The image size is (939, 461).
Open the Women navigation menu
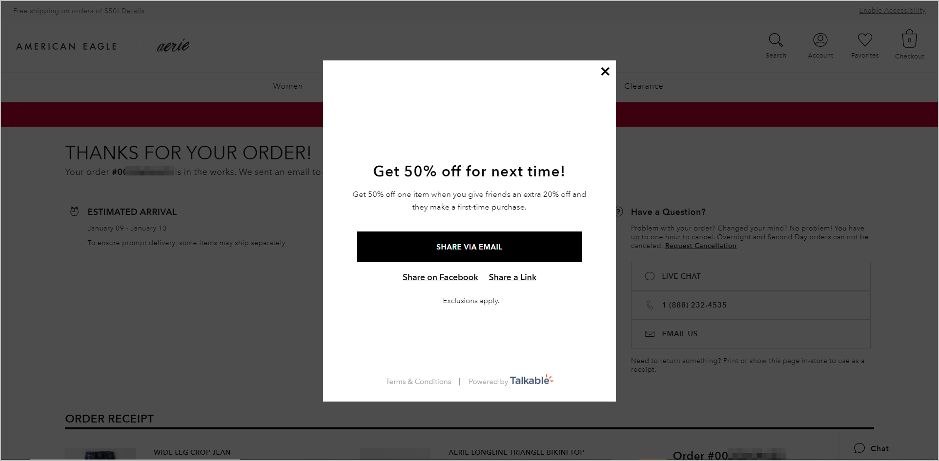point(287,86)
